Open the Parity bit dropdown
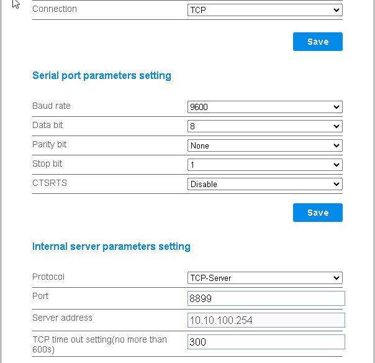The width and height of the screenshot is (375, 363). [264, 145]
